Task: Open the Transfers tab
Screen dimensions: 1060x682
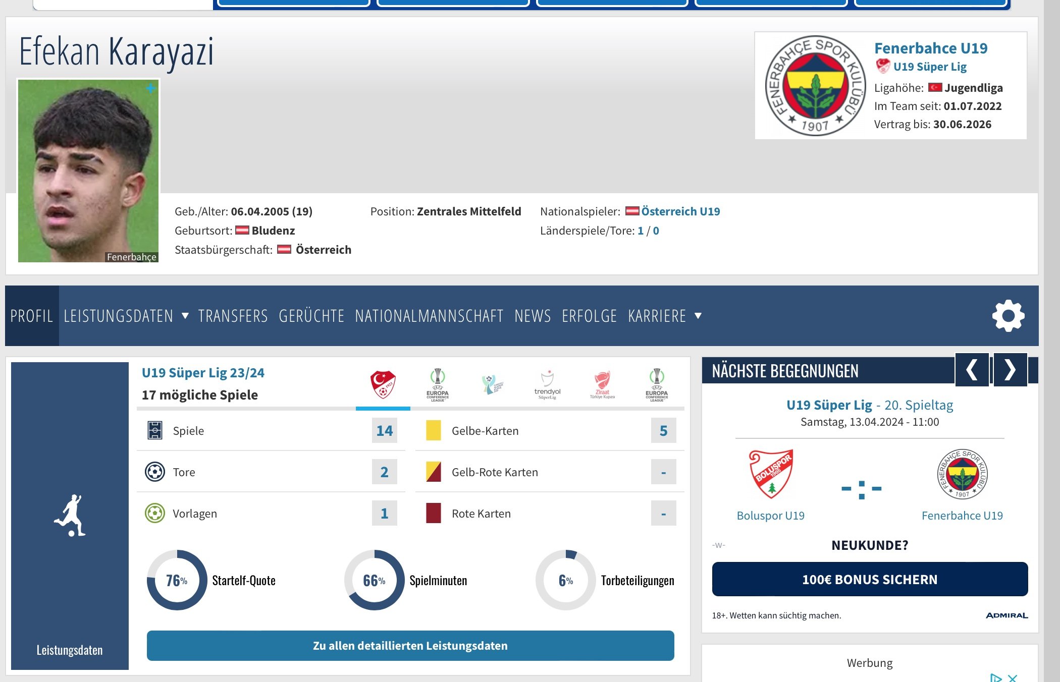Action: [233, 316]
